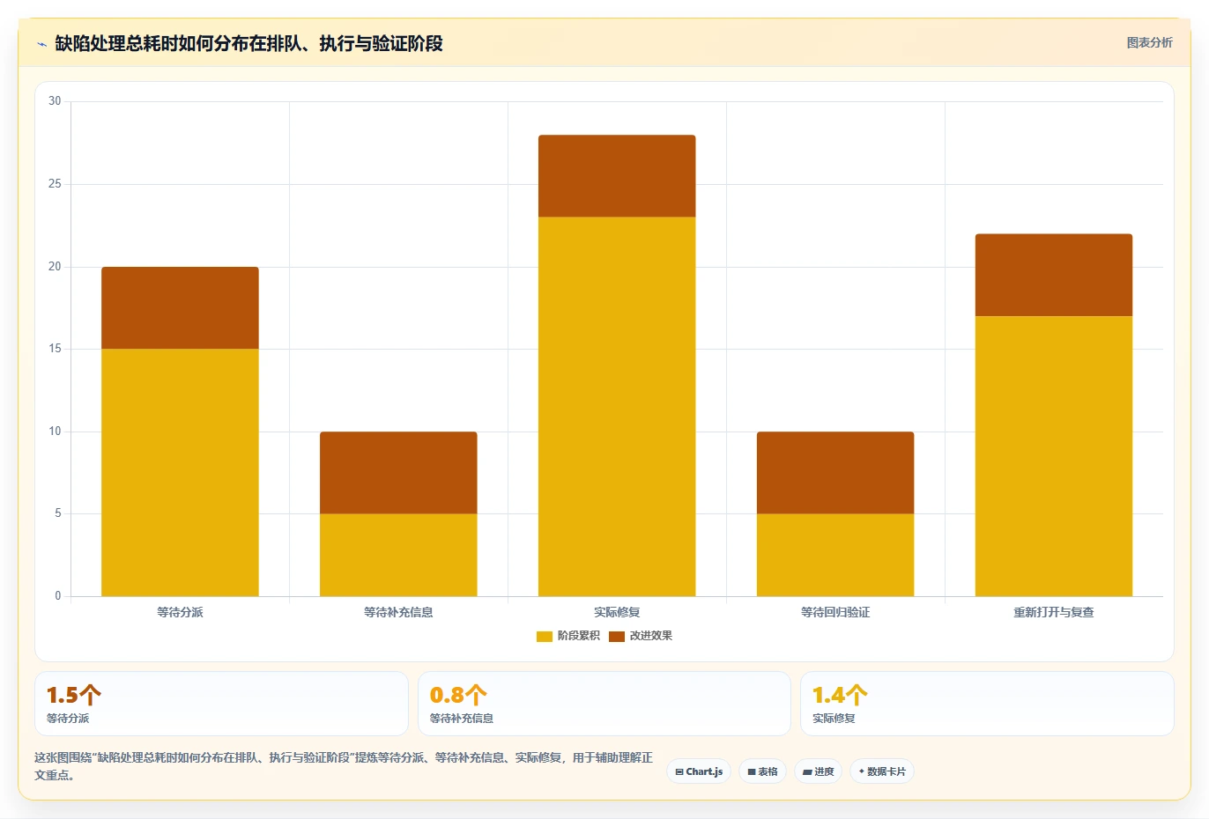This screenshot has height=819, width=1209.
Task: Click the yellow 重新打开与复查 bar segment
Action: (x=1054, y=456)
